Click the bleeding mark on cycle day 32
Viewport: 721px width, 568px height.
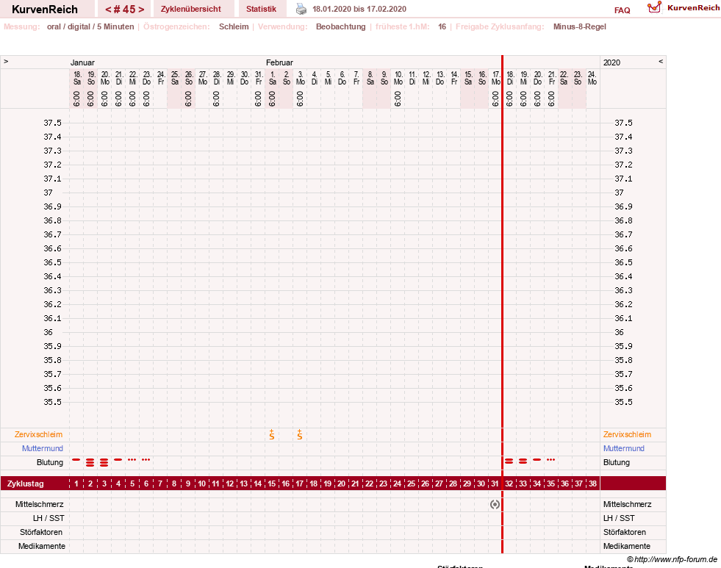[x=509, y=461]
